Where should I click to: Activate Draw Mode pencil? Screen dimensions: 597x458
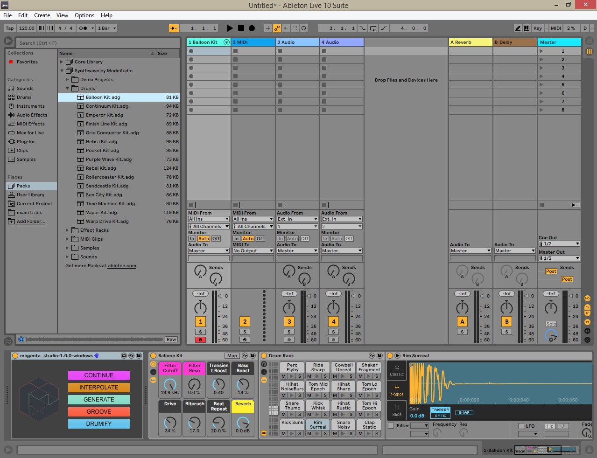tap(518, 28)
